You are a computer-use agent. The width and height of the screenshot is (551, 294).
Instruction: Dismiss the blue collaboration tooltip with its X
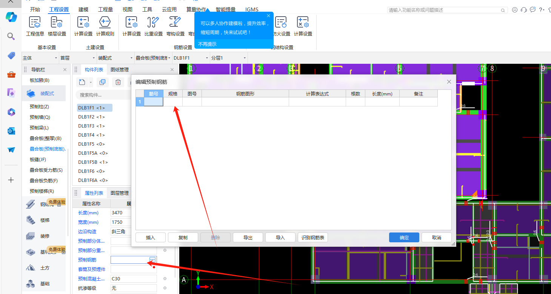[268, 16]
